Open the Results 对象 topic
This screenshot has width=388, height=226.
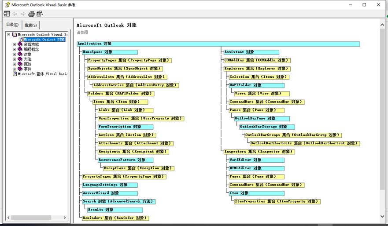click(x=115, y=210)
